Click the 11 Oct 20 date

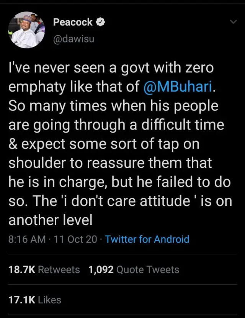75,239
